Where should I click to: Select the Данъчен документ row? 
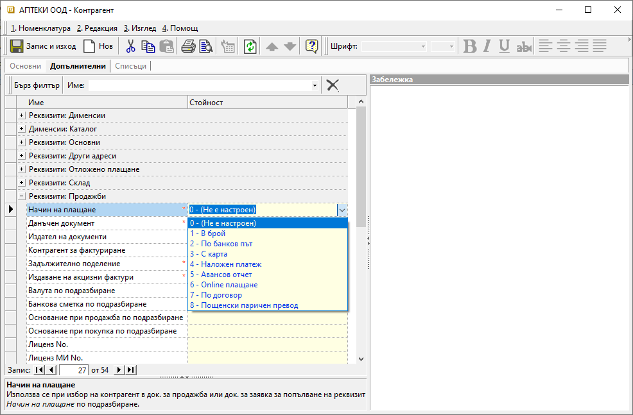pyautogui.click(x=107, y=223)
